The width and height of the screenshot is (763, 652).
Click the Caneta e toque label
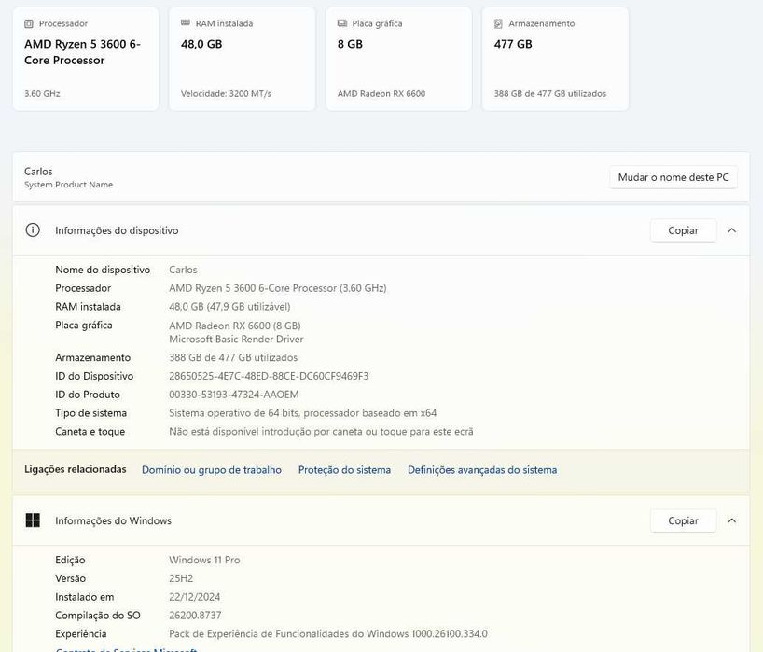point(90,432)
